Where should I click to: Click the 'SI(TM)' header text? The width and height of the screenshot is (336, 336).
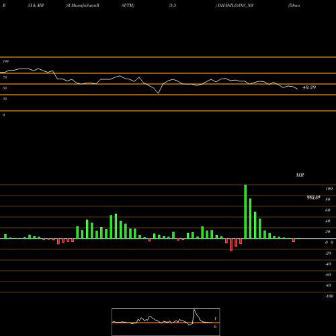click(128, 5)
